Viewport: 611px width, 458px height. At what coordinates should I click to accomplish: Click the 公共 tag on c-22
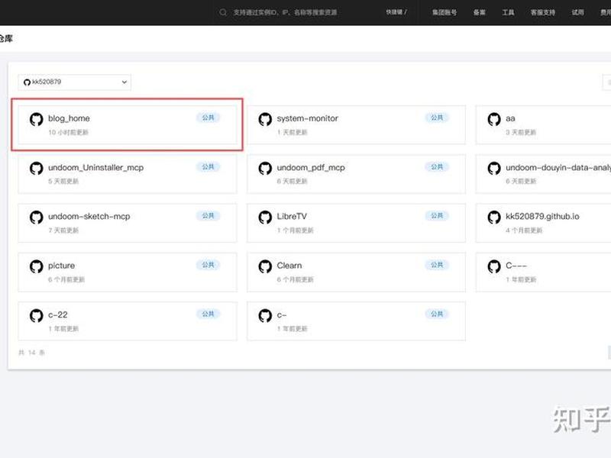click(x=208, y=314)
